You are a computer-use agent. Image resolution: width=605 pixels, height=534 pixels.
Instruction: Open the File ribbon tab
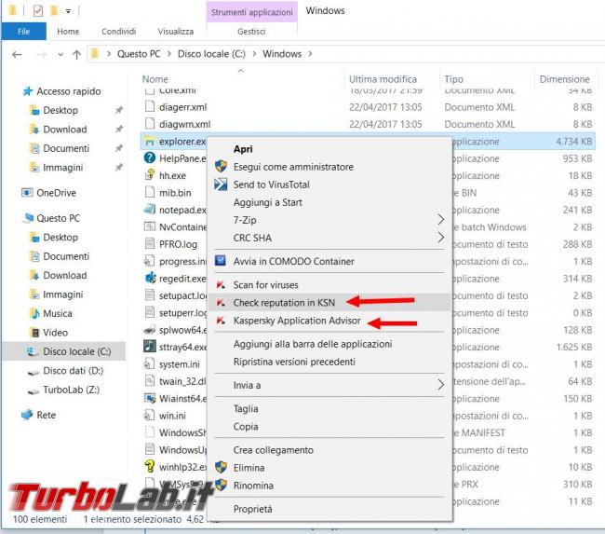[x=23, y=32]
